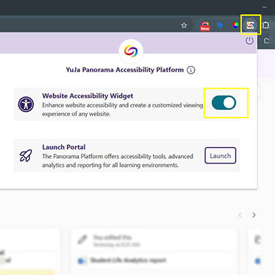275x275 pixels.
Task: Click the Launch Portal heading
Action: [64, 147]
